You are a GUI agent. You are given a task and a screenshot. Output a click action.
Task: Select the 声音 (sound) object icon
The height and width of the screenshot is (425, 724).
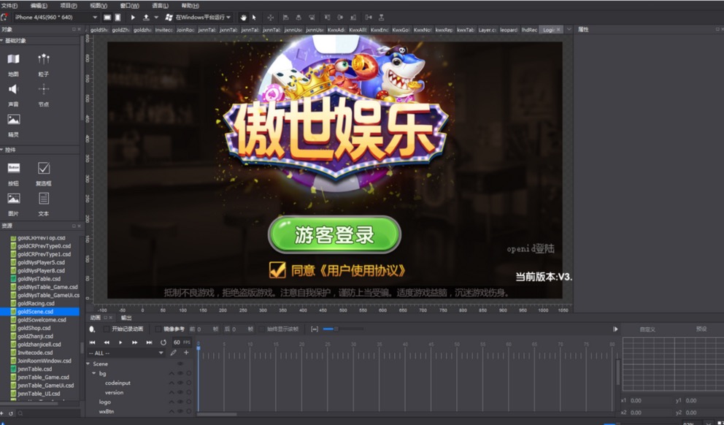click(13, 89)
